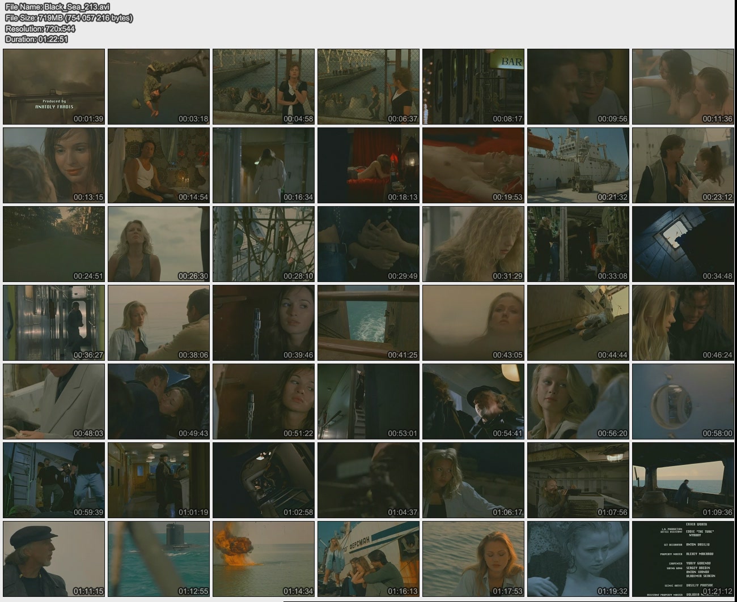Select the dark forest road thumbnail at 00:24:51
The height and width of the screenshot is (602, 737).
(x=54, y=244)
